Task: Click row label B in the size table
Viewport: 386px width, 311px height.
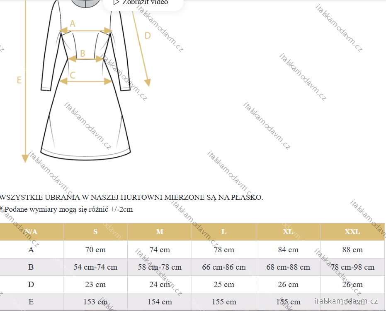Action: (31, 267)
